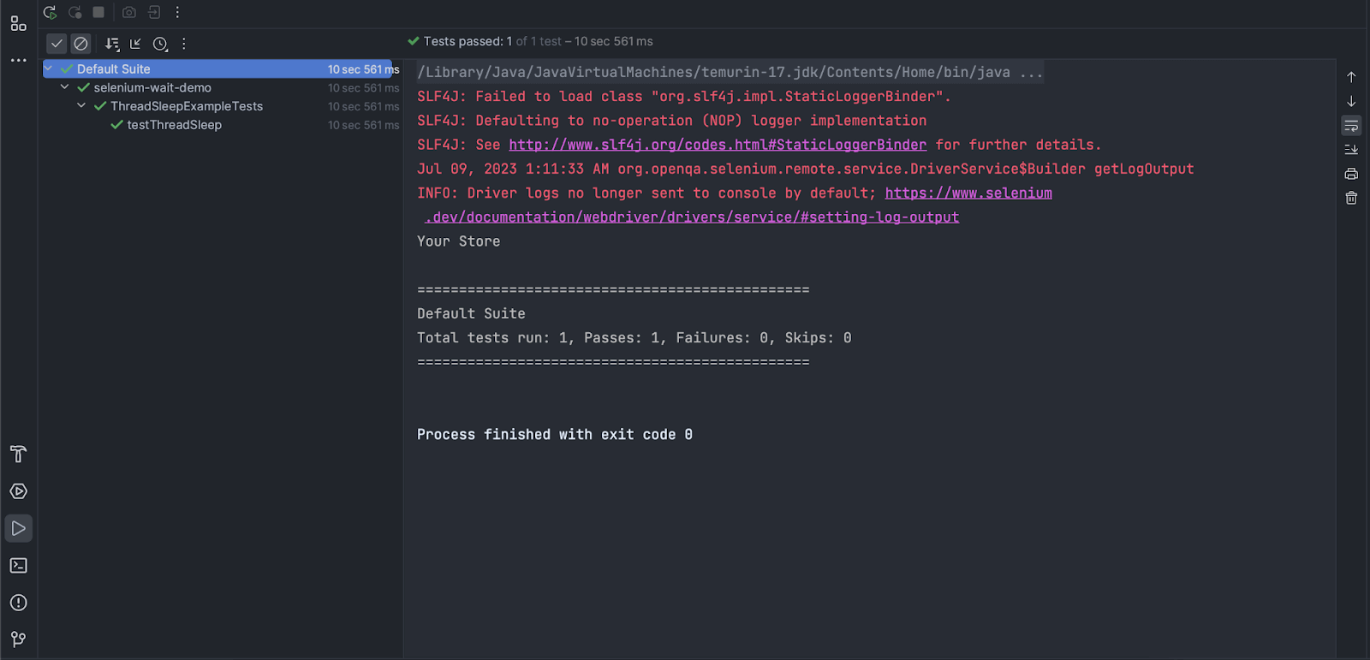Toggle Show Ignored tests filter
The height and width of the screenshot is (660, 1370).
pos(80,43)
